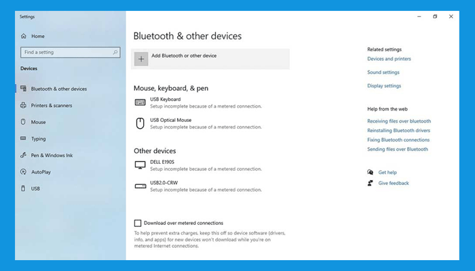Switch to the Typing settings page
Screen dimensions: 475x271
[x=39, y=139]
